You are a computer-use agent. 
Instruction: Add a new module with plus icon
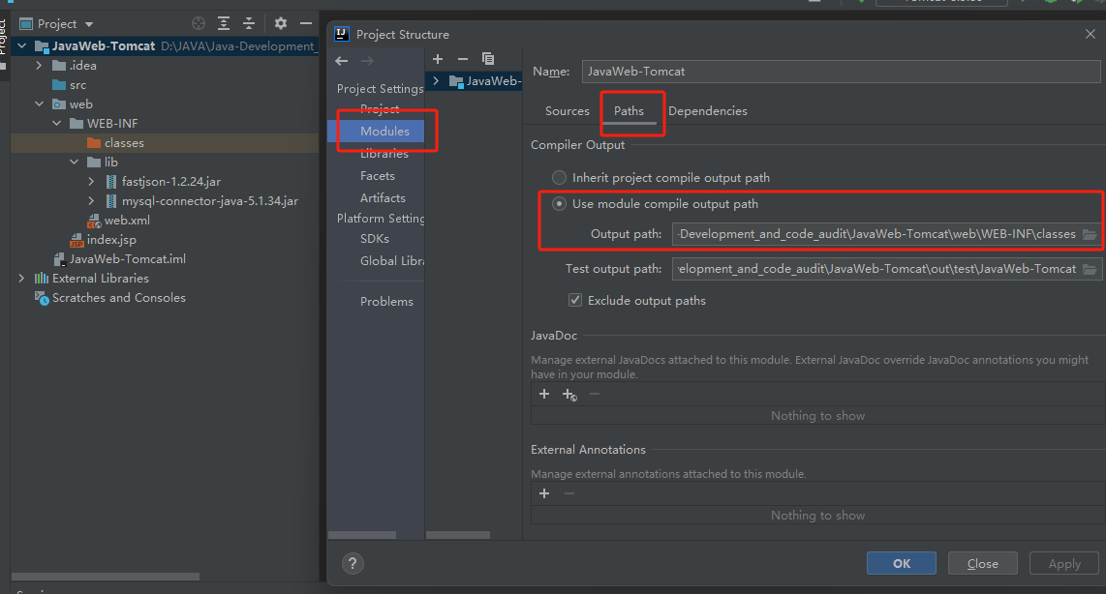(x=438, y=59)
